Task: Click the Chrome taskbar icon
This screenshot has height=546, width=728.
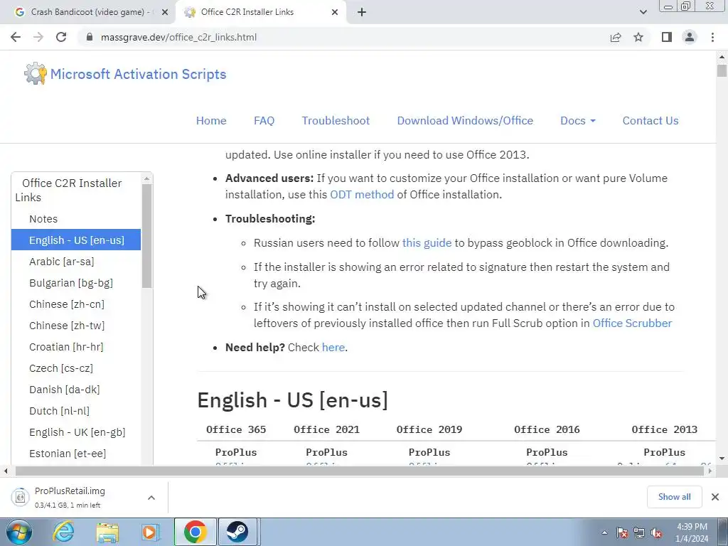Action: (x=195, y=532)
